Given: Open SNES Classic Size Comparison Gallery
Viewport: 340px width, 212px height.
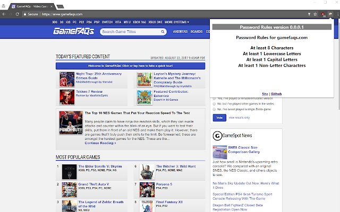Looking at the screenshot, I should (x=244, y=149).
